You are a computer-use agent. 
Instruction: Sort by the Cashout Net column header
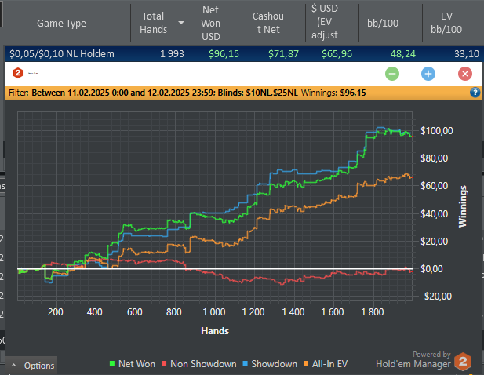pyautogui.click(x=268, y=23)
